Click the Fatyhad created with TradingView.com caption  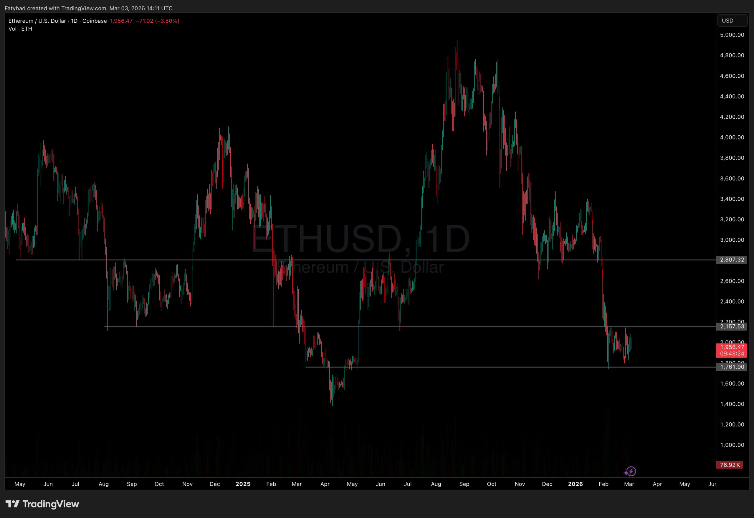88,8
